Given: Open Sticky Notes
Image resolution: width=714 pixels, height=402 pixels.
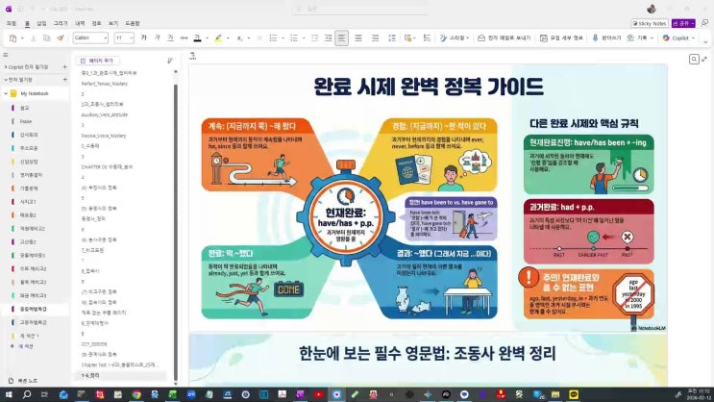Looking at the screenshot, I should pos(650,23).
